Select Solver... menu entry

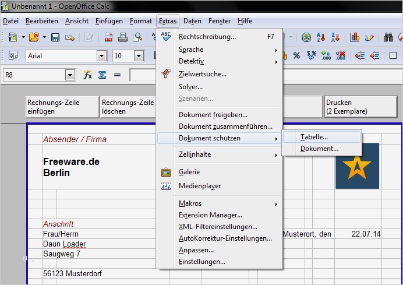(220, 87)
